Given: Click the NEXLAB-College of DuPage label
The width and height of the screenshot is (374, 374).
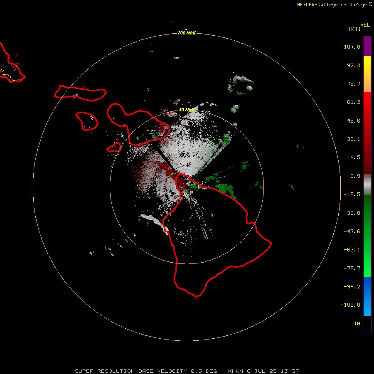Looking at the screenshot, I should (332, 5).
